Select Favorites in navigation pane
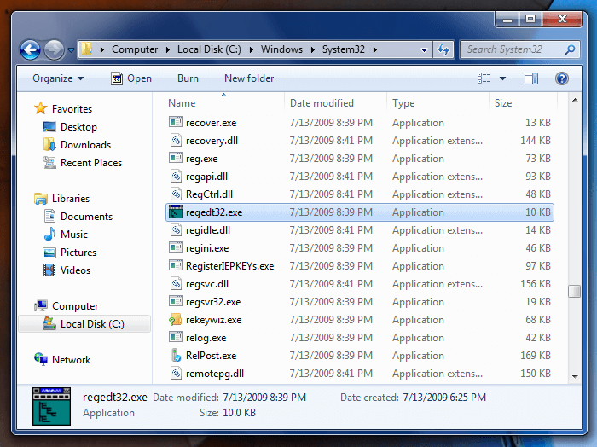The width and height of the screenshot is (597, 447). pyautogui.click(x=63, y=109)
